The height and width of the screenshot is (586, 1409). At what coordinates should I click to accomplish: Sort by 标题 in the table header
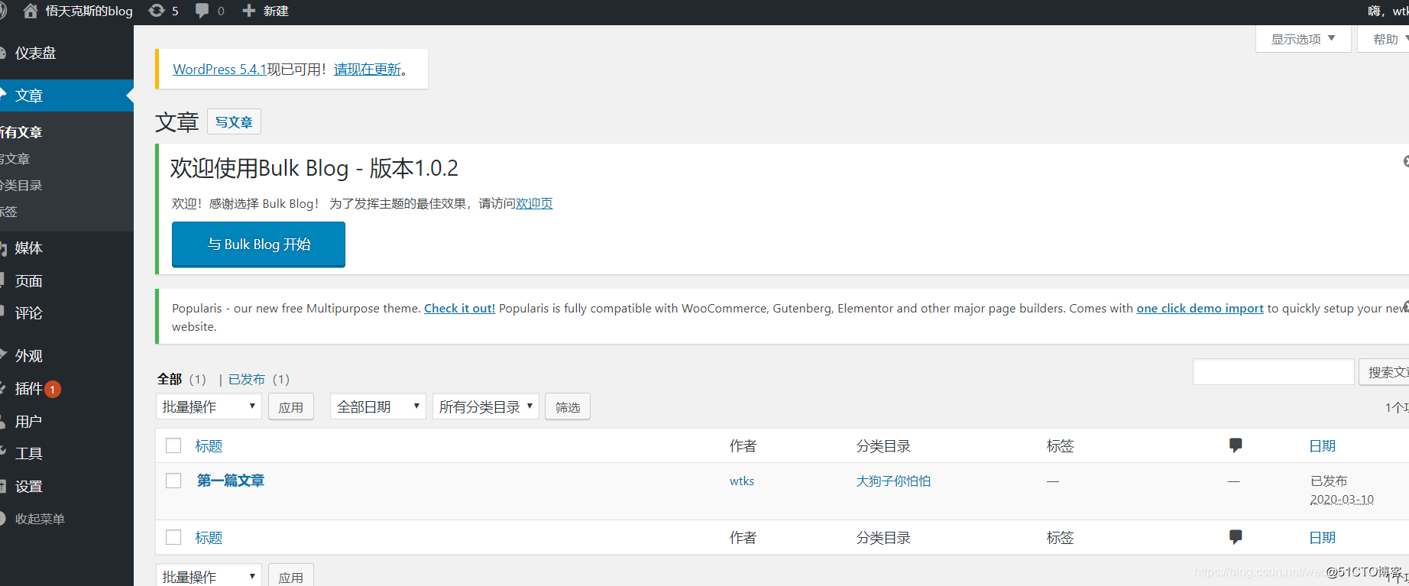[x=209, y=445]
